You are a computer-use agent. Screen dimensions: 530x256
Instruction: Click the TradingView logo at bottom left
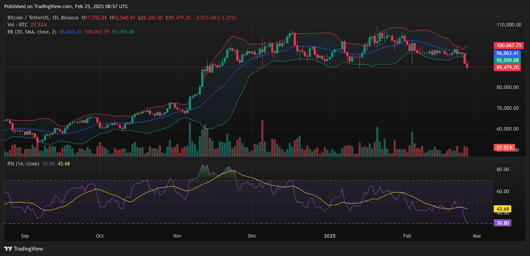point(24,249)
